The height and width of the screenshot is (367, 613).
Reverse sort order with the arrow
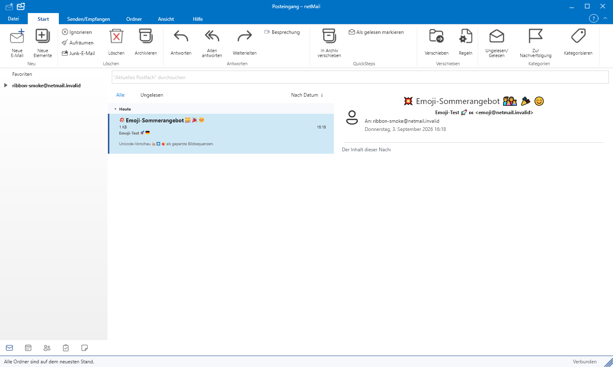[x=322, y=95]
